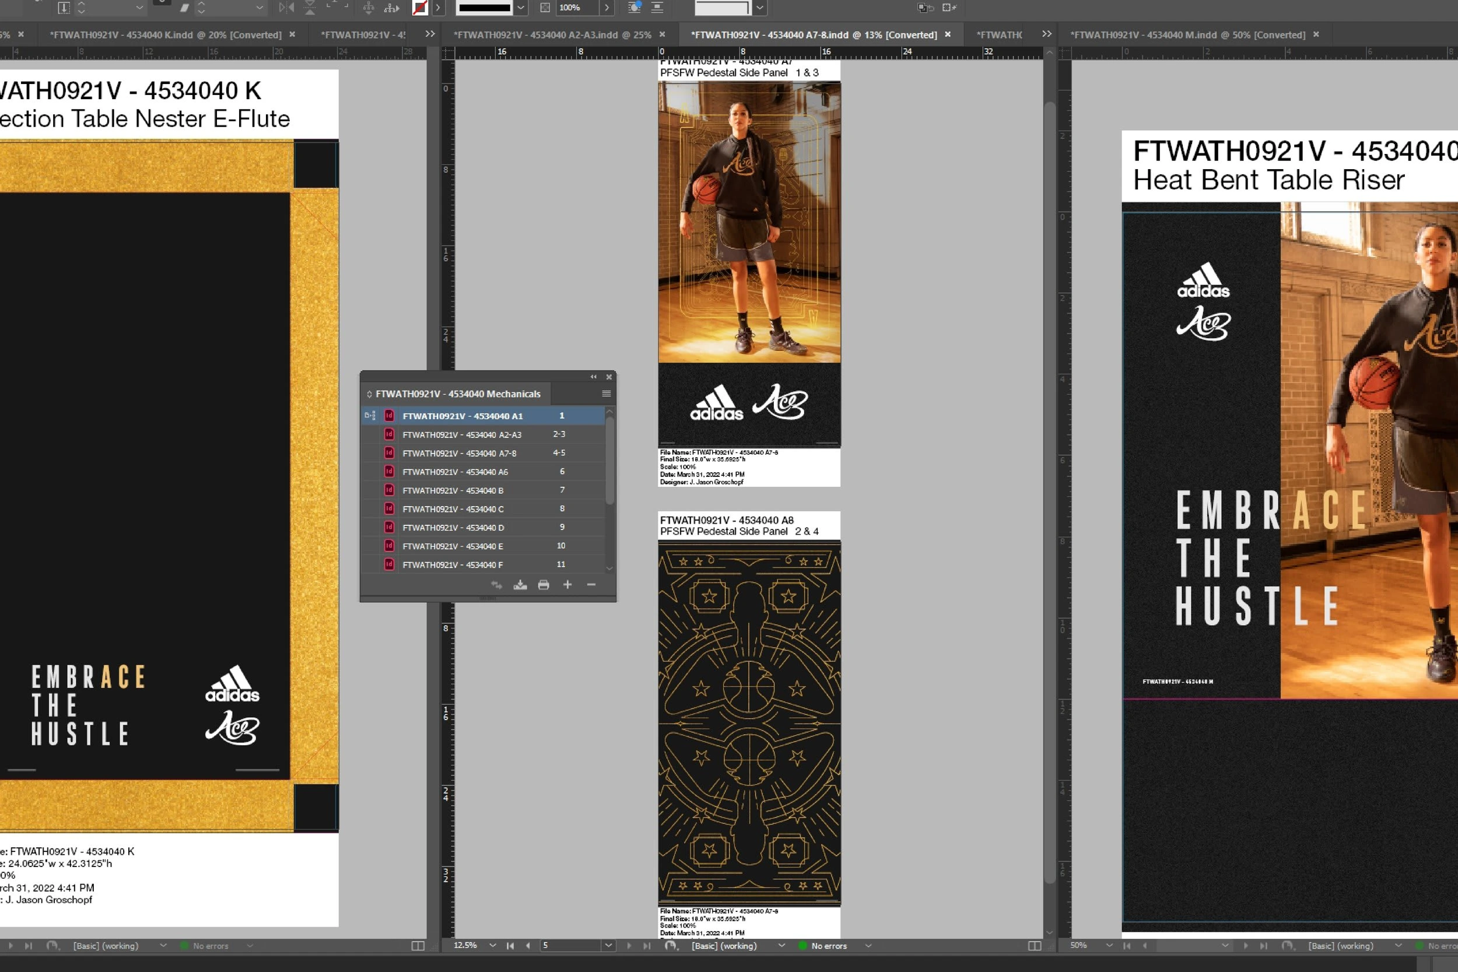Screen dimensions: 1458x972
Task: Switch to the 4534040 K.indd tab
Action: (166, 35)
